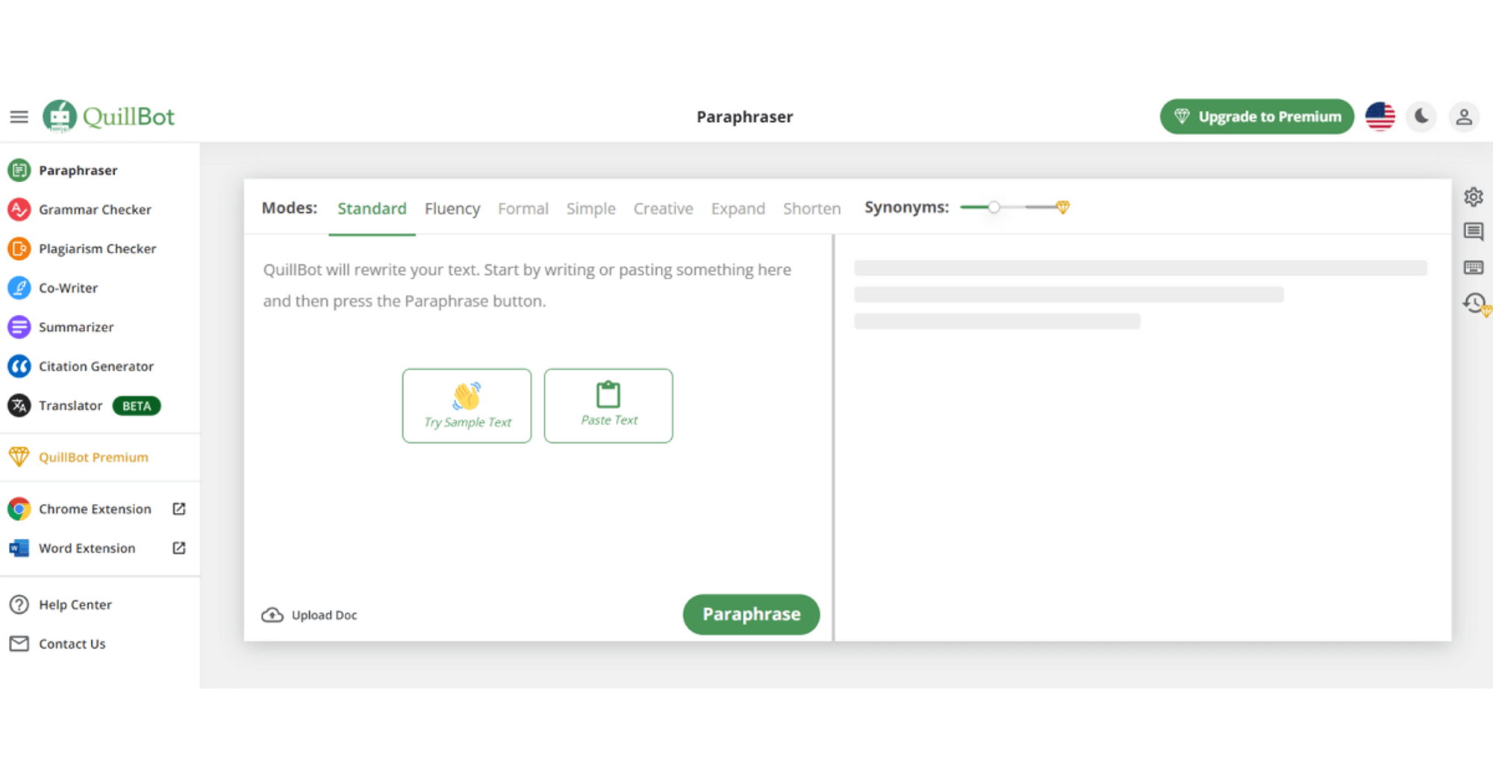Toggle dark mode moon icon
Screen dimensions: 1493x784
click(1421, 117)
